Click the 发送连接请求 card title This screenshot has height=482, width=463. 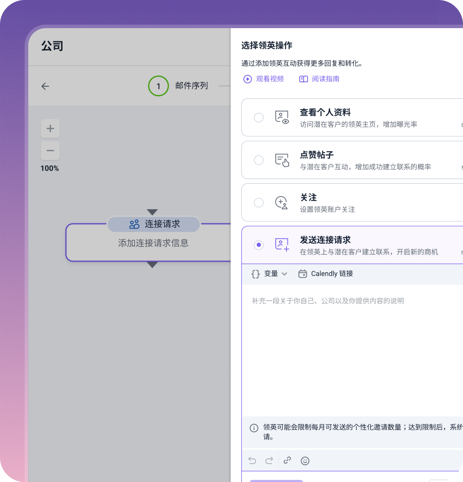click(x=325, y=240)
